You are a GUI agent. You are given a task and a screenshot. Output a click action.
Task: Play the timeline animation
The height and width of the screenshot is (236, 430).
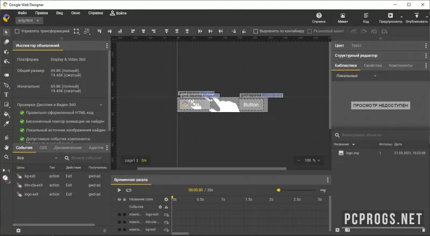tap(119, 190)
